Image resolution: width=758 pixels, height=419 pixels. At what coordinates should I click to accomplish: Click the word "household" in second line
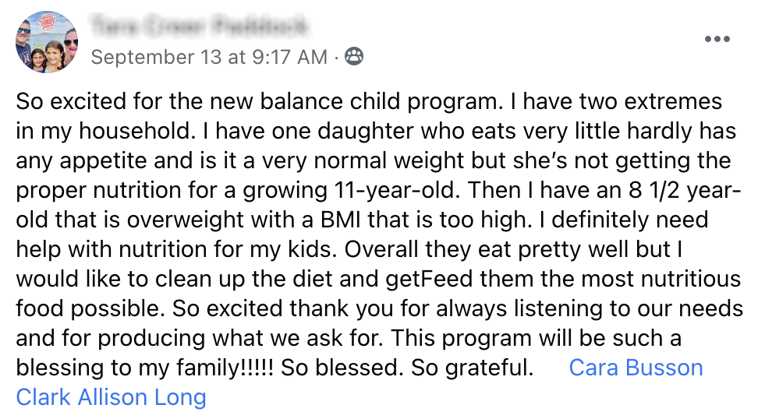pyautogui.click(x=135, y=132)
